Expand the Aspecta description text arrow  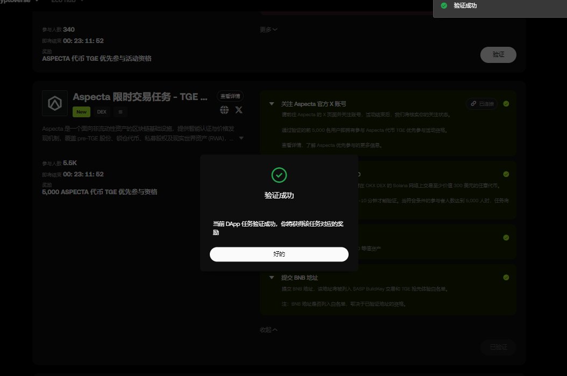[241, 138]
